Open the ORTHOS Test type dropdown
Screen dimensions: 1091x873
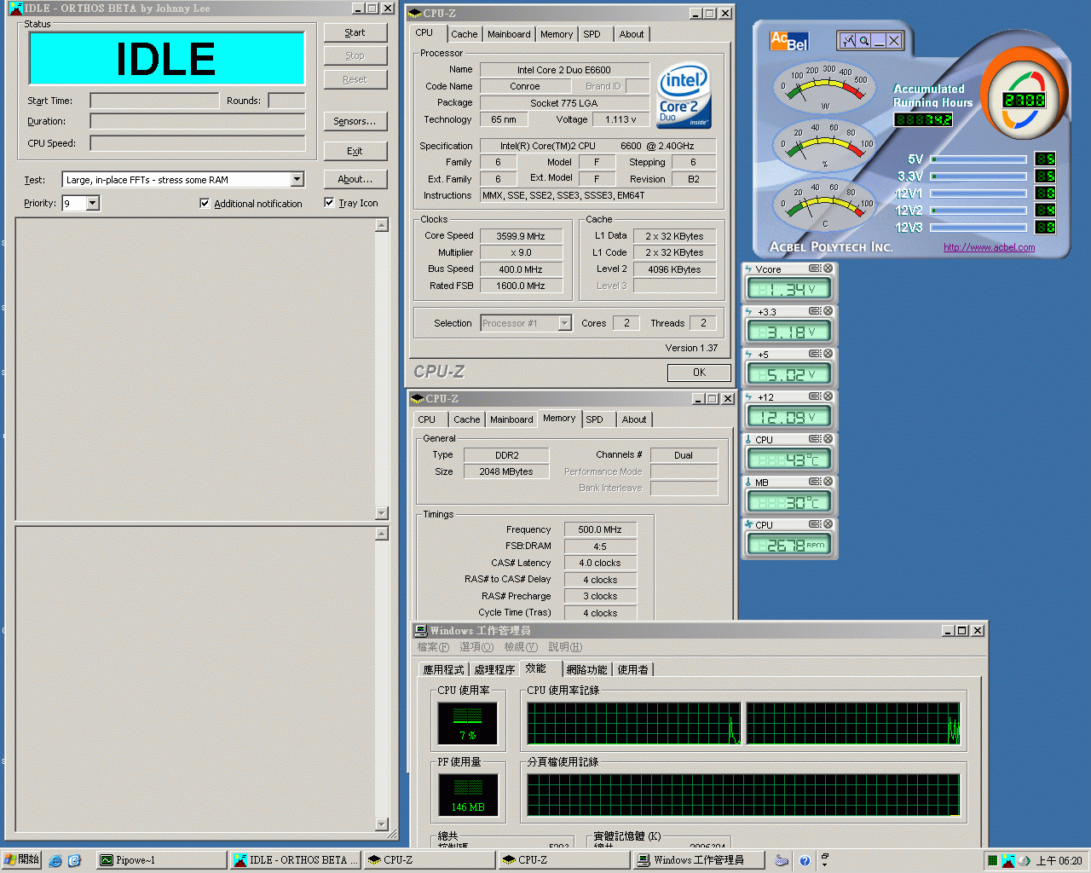297,180
